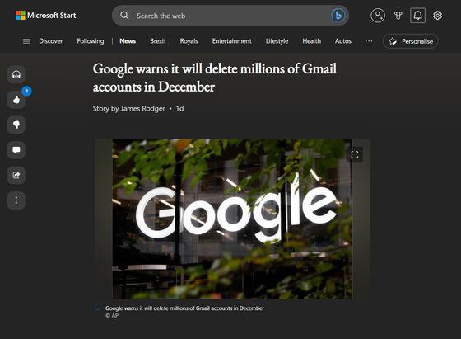This screenshot has height=339, width=461.
Task: Open more options vertical dots
Action: click(16, 200)
